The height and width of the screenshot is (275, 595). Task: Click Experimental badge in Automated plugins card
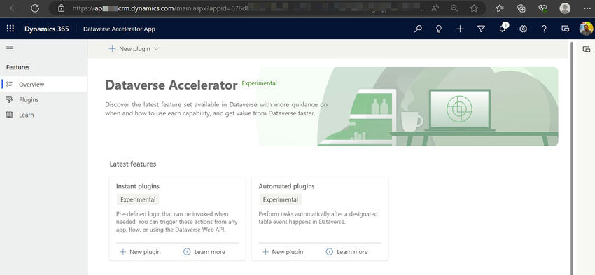click(x=281, y=199)
